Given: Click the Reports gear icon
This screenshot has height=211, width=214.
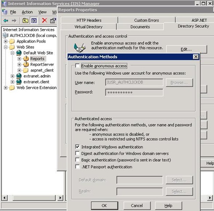Looking at the screenshot, I should pos(26,58).
